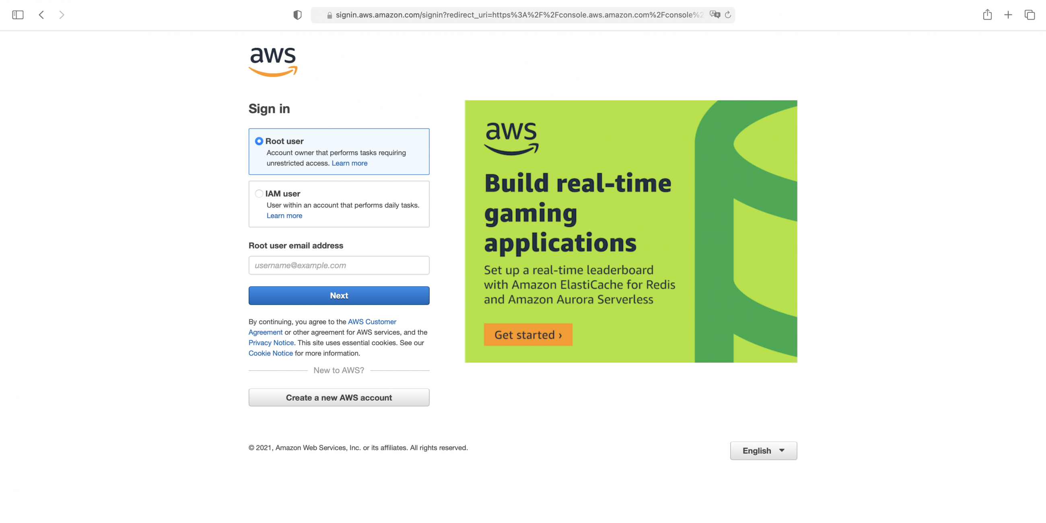Click the Root user email address field
1046x523 pixels.
click(339, 265)
